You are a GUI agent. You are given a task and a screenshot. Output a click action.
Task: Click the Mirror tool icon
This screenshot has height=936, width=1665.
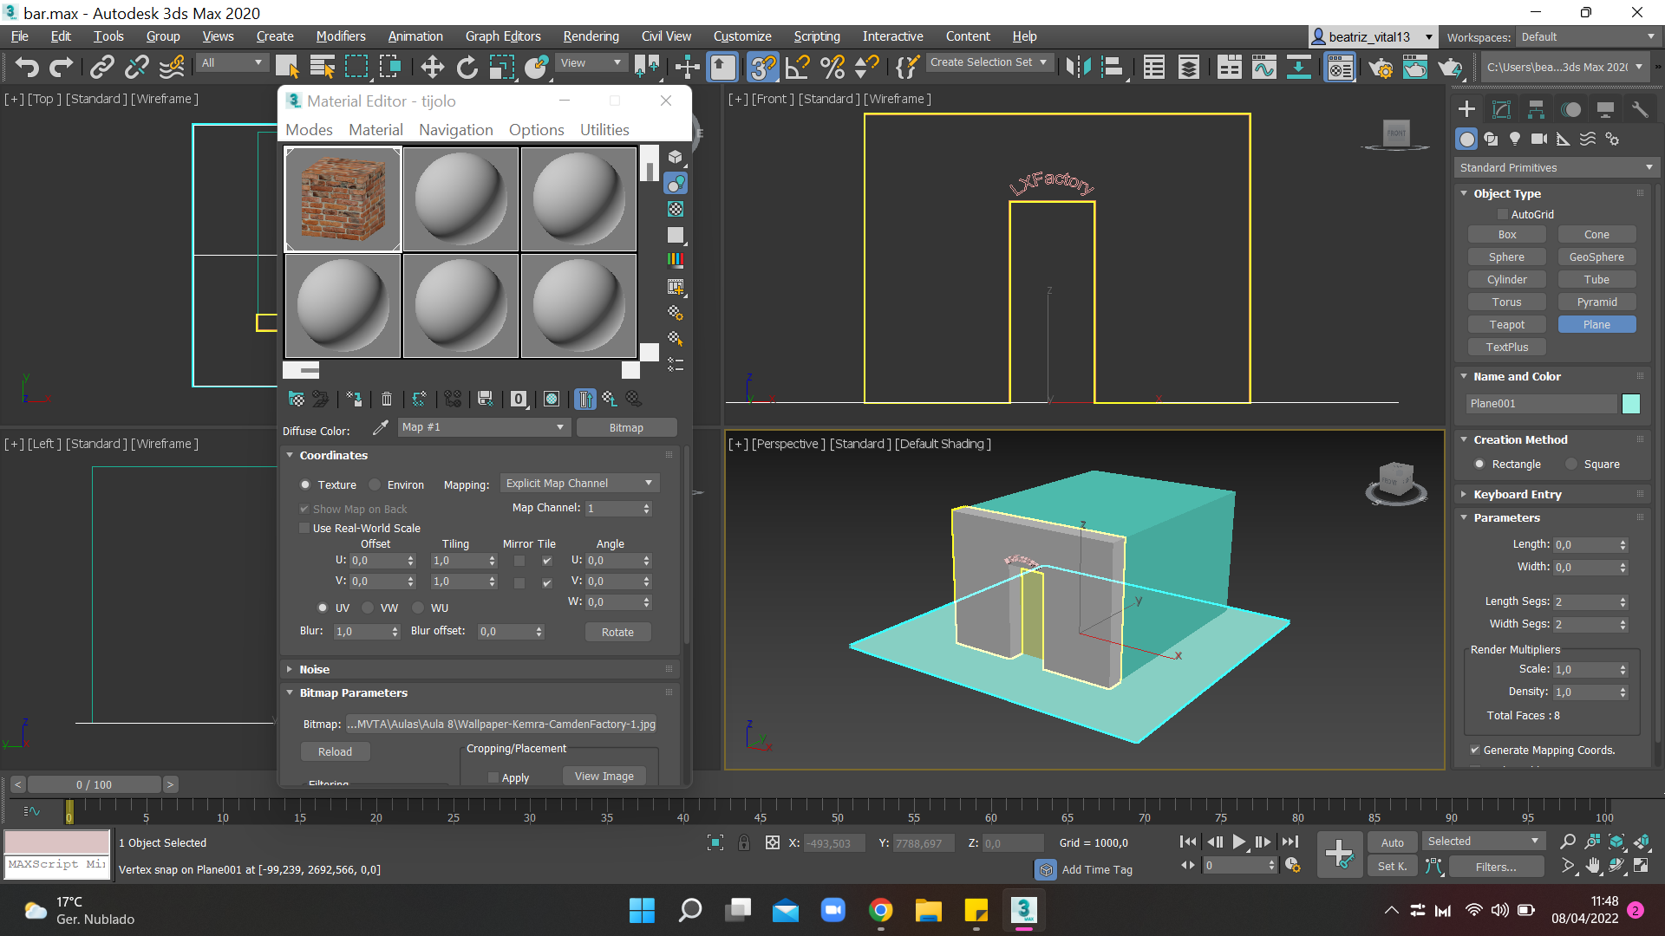[x=1077, y=67]
